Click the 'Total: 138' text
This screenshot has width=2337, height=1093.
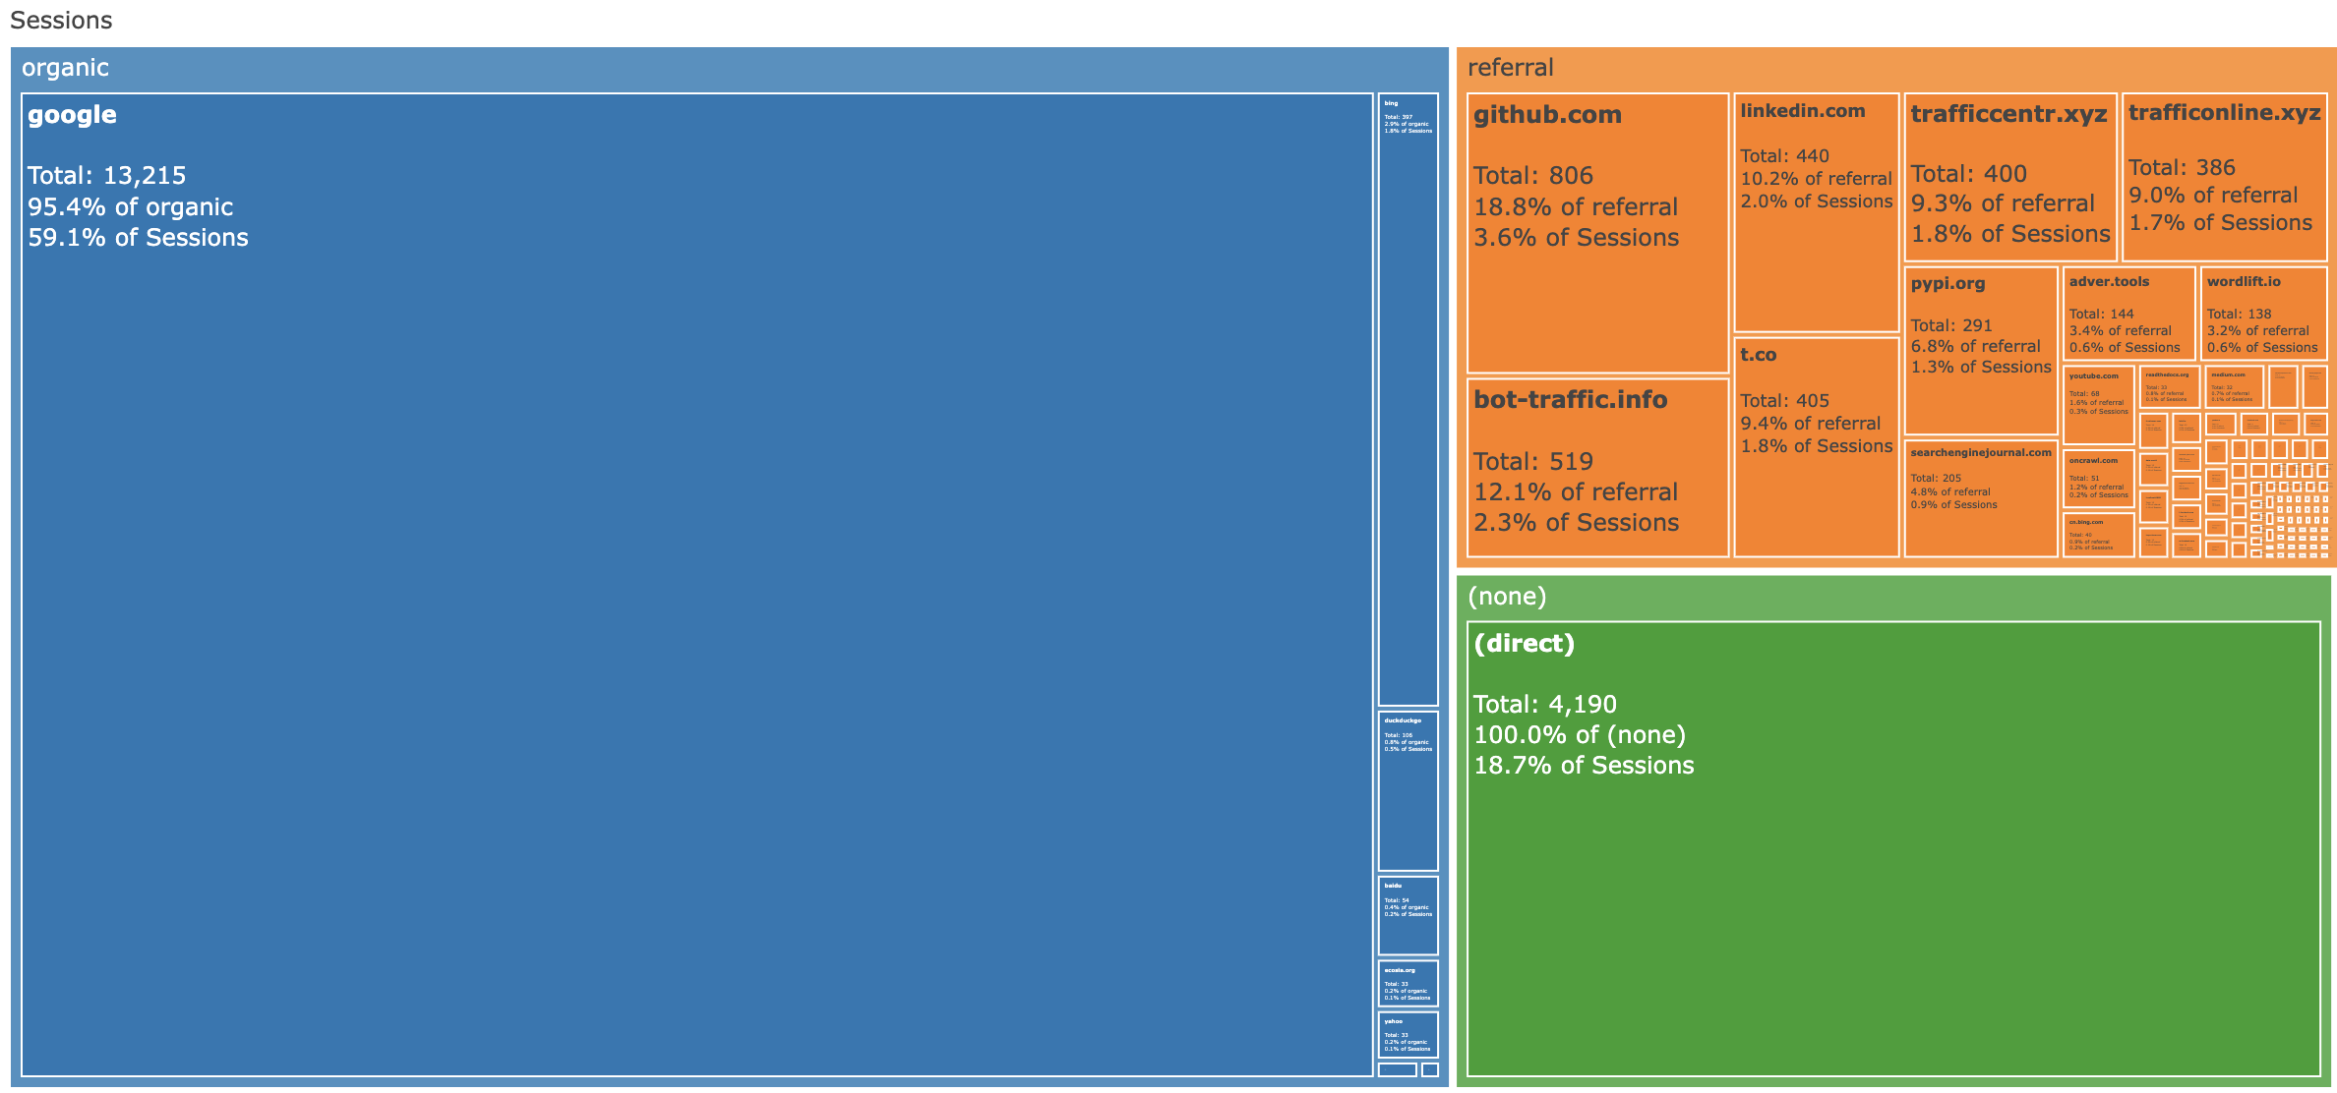pyautogui.click(x=2240, y=315)
